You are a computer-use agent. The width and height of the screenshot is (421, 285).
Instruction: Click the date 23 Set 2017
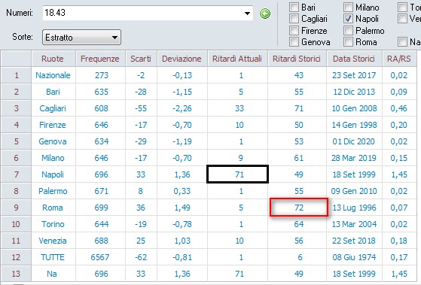point(354,75)
